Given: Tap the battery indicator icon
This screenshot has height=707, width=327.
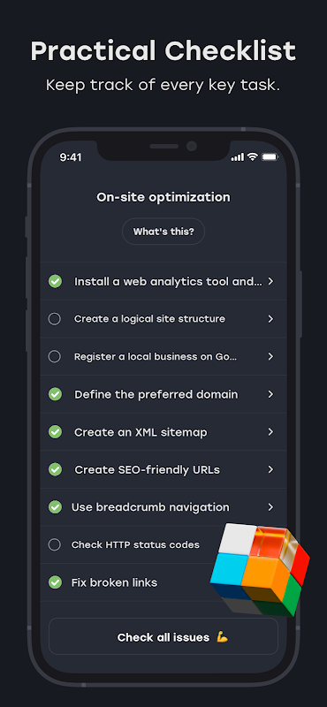Looking at the screenshot, I should pyautogui.click(x=270, y=157).
